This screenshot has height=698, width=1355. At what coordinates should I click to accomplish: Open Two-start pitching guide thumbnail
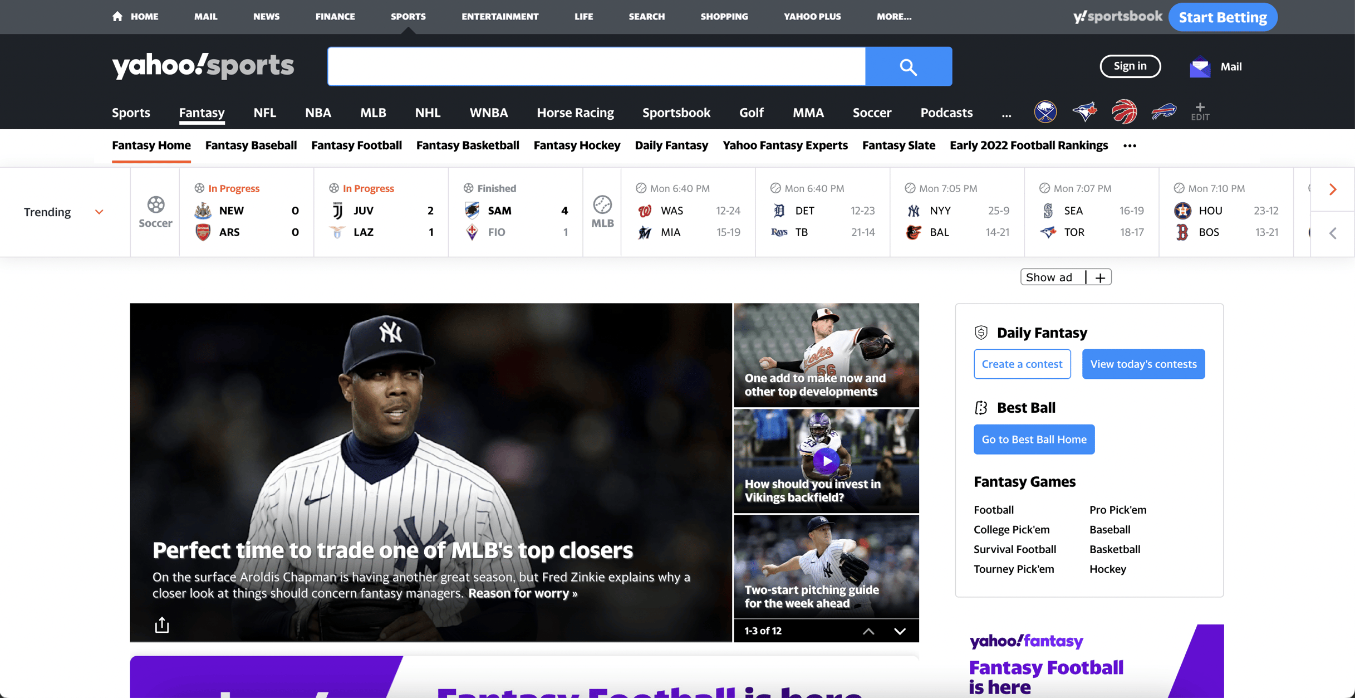point(826,567)
